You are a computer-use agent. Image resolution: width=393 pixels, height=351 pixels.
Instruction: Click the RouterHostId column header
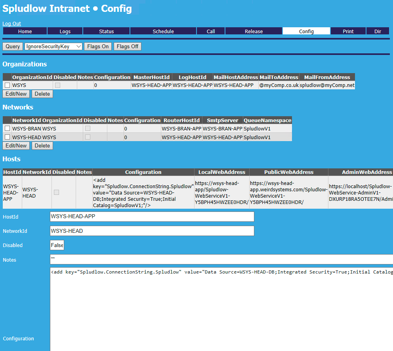(181, 120)
